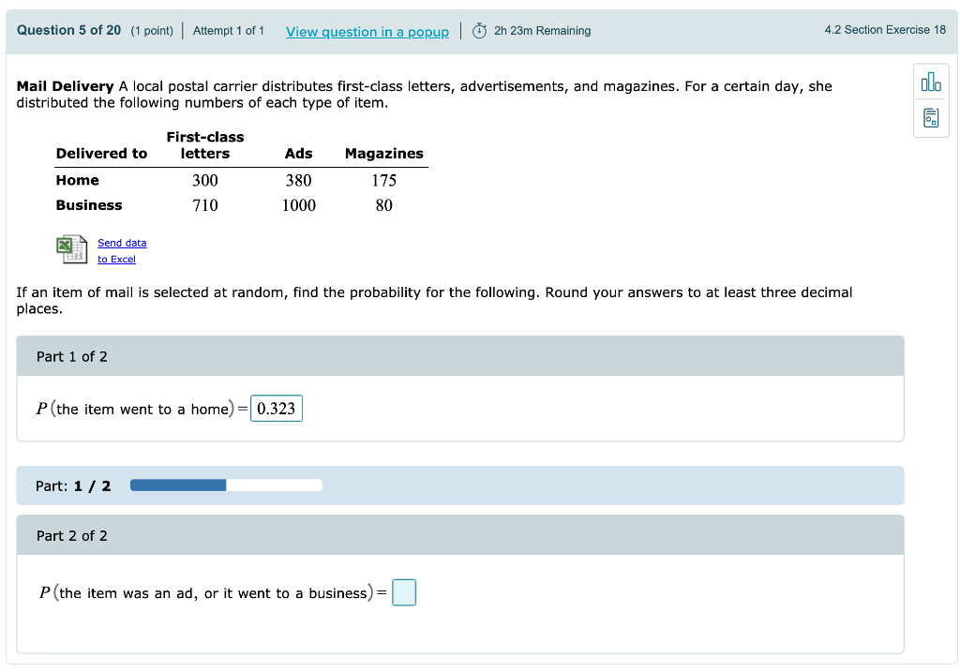The image size is (960, 672).
Task: Click the "Ads" column header
Action: click(x=296, y=153)
